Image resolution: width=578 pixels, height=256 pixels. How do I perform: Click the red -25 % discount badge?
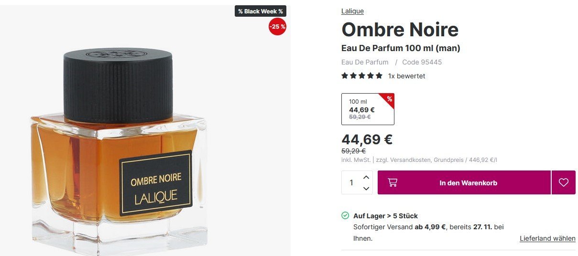[277, 27]
